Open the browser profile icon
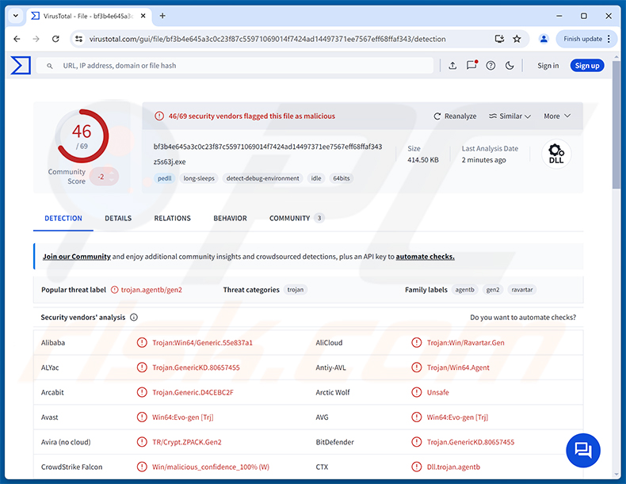 (544, 39)
